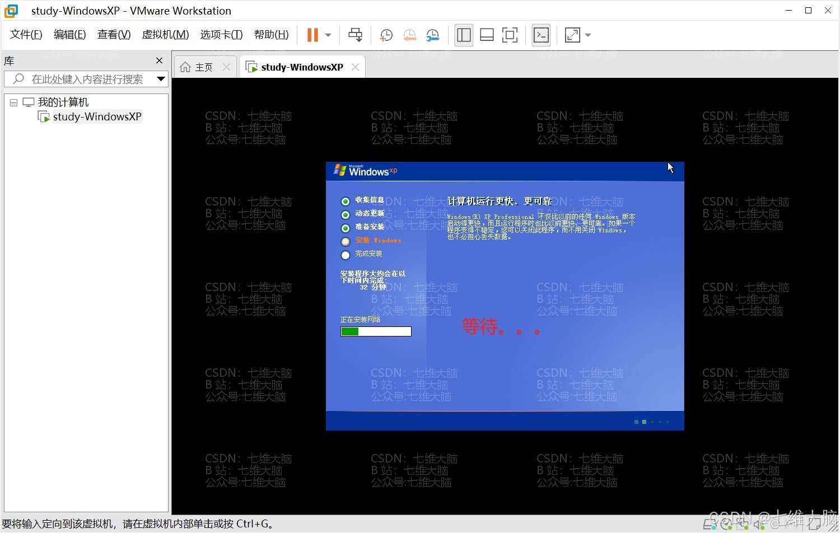The image size is (840, 533).
Task: Enter full screen mode
Action: [510, 35]
